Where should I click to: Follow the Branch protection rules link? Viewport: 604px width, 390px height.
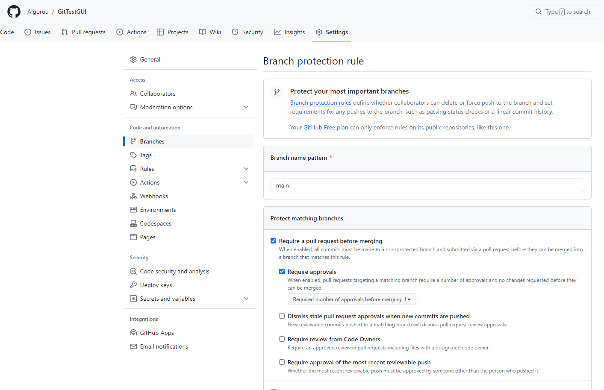point(321,103)
